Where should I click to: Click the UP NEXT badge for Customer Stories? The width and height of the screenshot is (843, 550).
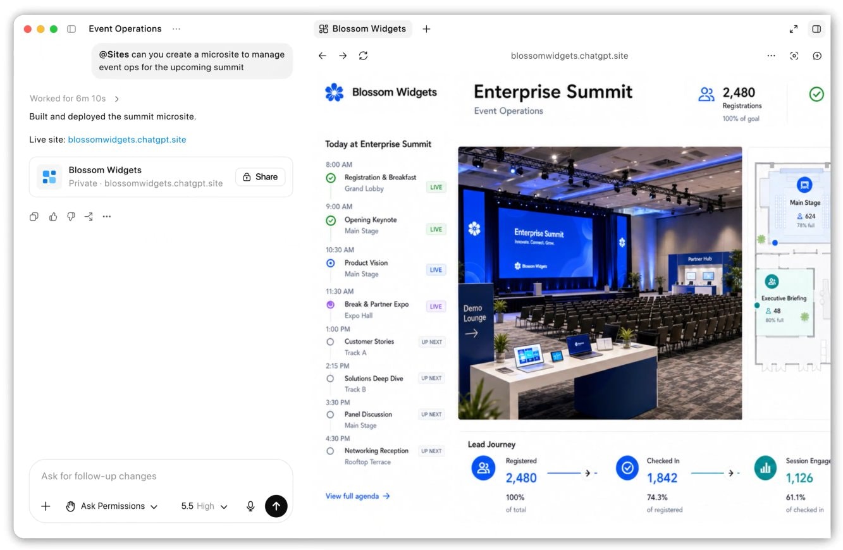(432, 342)
